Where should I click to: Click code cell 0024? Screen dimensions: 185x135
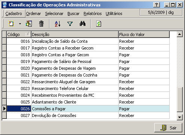tap(19, 95)
